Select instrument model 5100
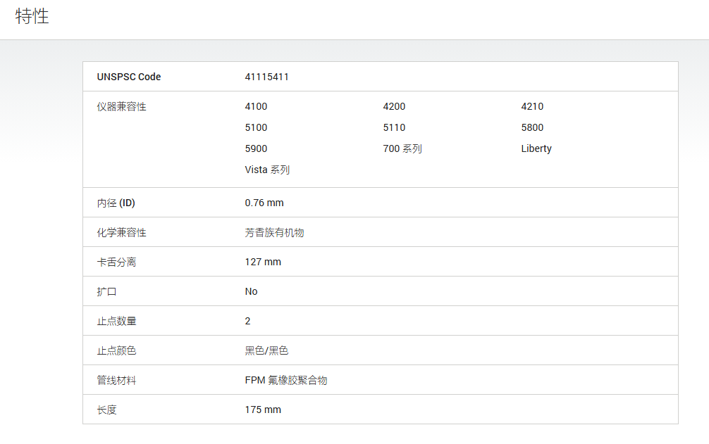This screenshot has height=444, width=709. coord(256,127)
